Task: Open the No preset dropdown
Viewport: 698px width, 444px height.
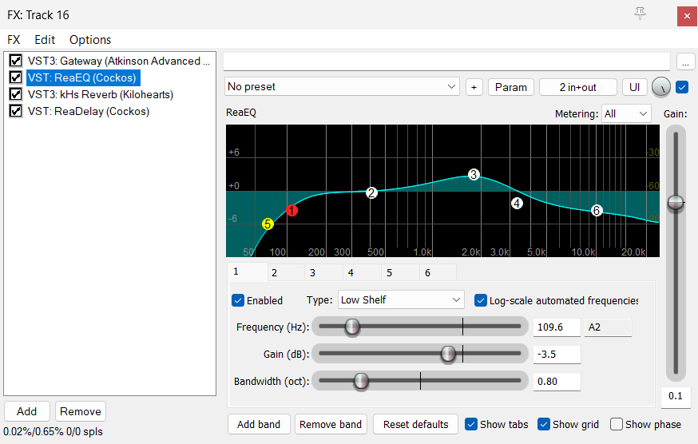Action: click(342, 86)
